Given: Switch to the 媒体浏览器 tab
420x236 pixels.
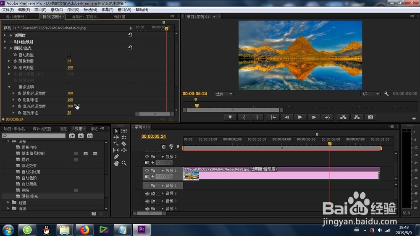Looking at the screenshot, I should point(42,129).
